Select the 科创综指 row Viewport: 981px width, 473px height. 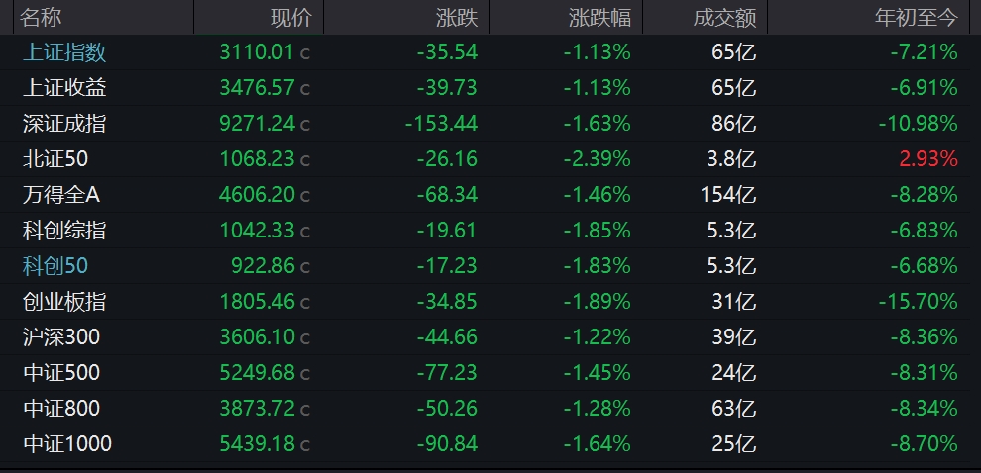pos(490,231)
